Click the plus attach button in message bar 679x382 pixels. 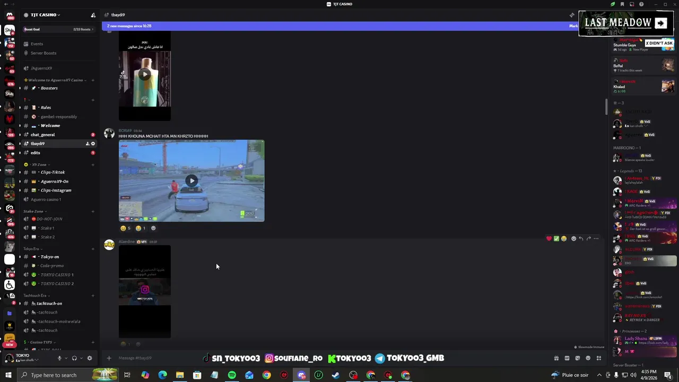(109, 358)
